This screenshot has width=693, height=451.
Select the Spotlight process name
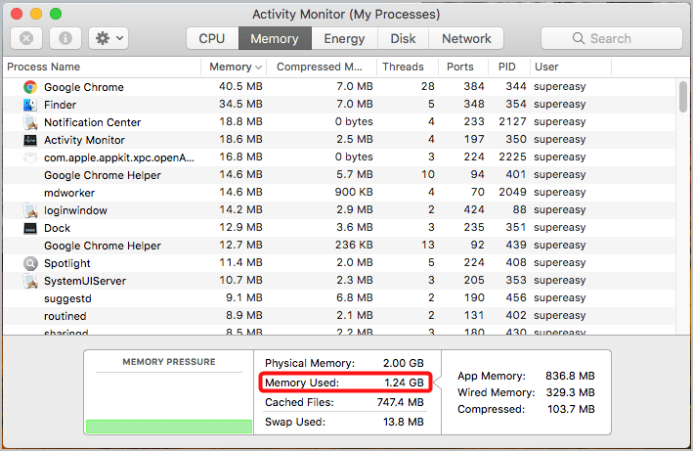pos(67,263)
